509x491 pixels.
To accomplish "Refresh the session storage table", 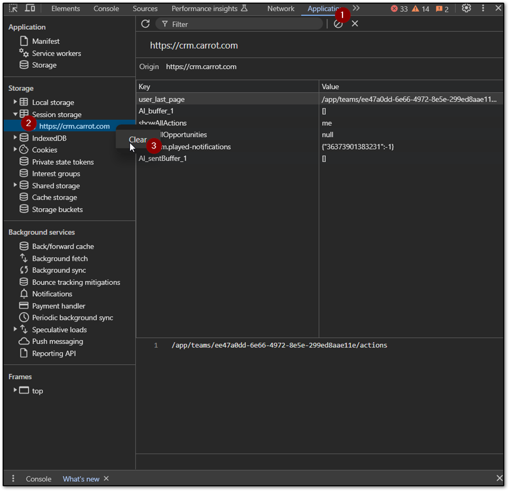I will coord(145,23).
